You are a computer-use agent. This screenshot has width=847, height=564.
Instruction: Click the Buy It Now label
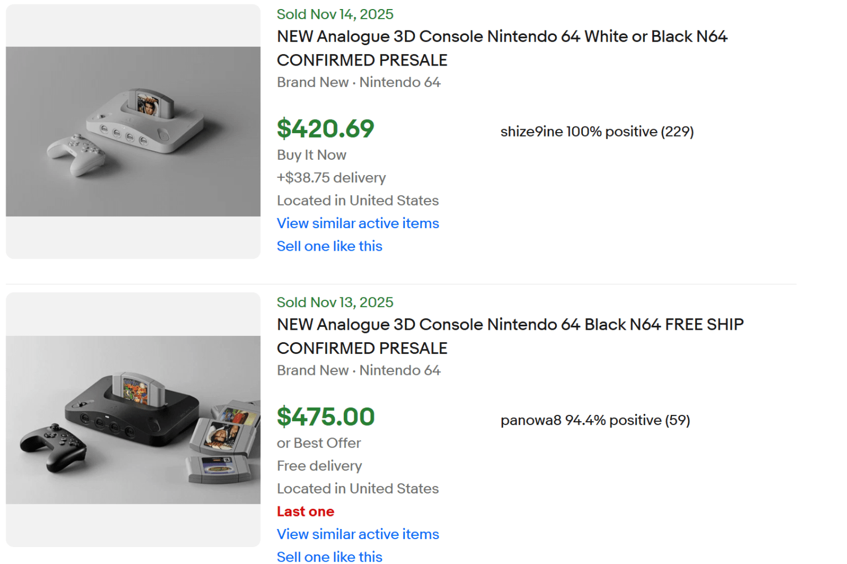coord(311,155)
